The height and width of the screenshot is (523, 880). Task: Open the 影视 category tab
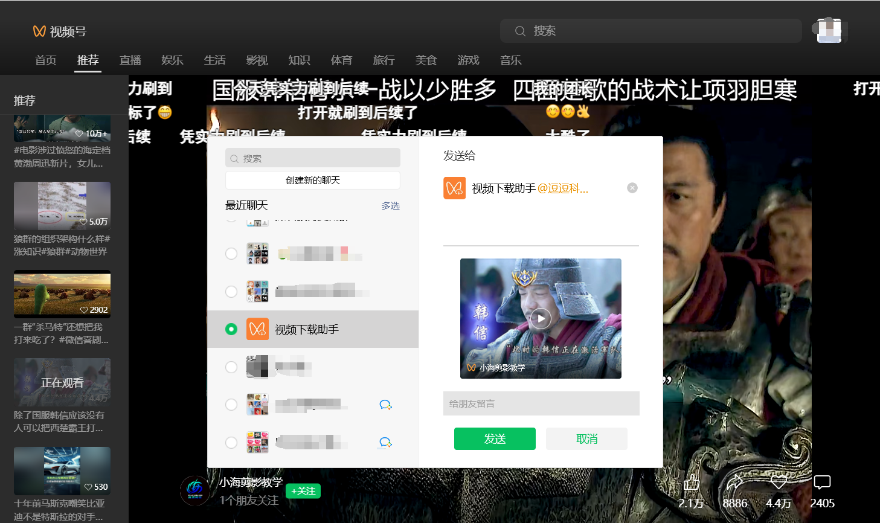pyautogui.click(x=257, y=60)
